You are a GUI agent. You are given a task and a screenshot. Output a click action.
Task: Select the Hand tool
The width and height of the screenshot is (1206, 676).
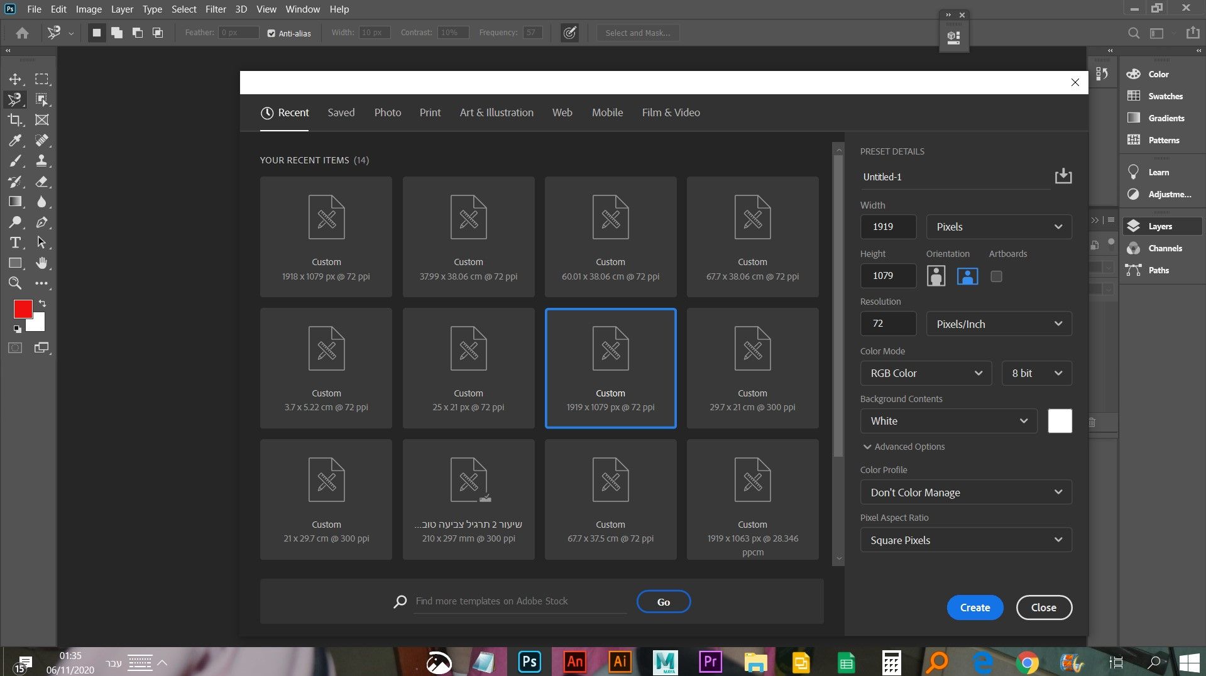click(41, 263)
